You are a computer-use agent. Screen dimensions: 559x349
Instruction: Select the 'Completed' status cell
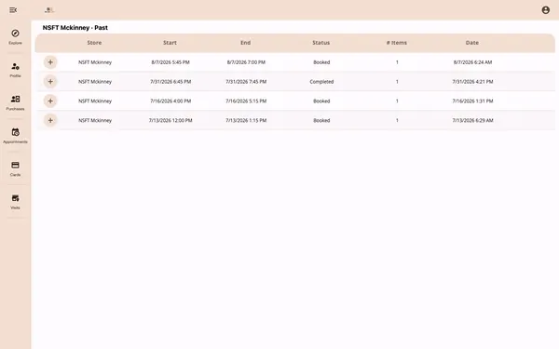(x=321, y=82)
